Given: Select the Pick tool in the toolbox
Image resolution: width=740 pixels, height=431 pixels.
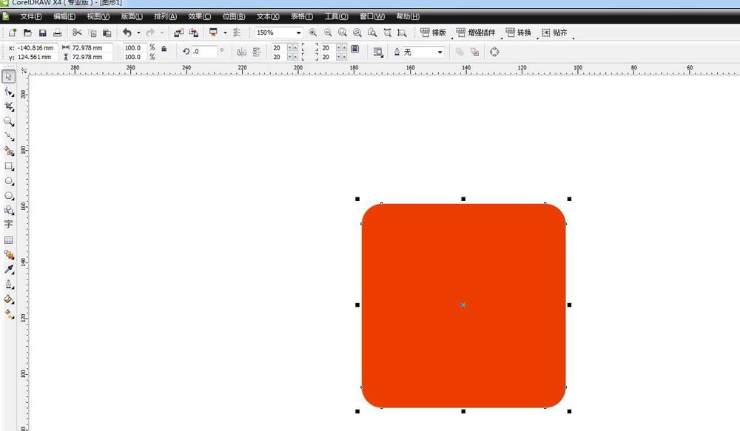Looking at the screenshot, I should [x=9, y=77].
